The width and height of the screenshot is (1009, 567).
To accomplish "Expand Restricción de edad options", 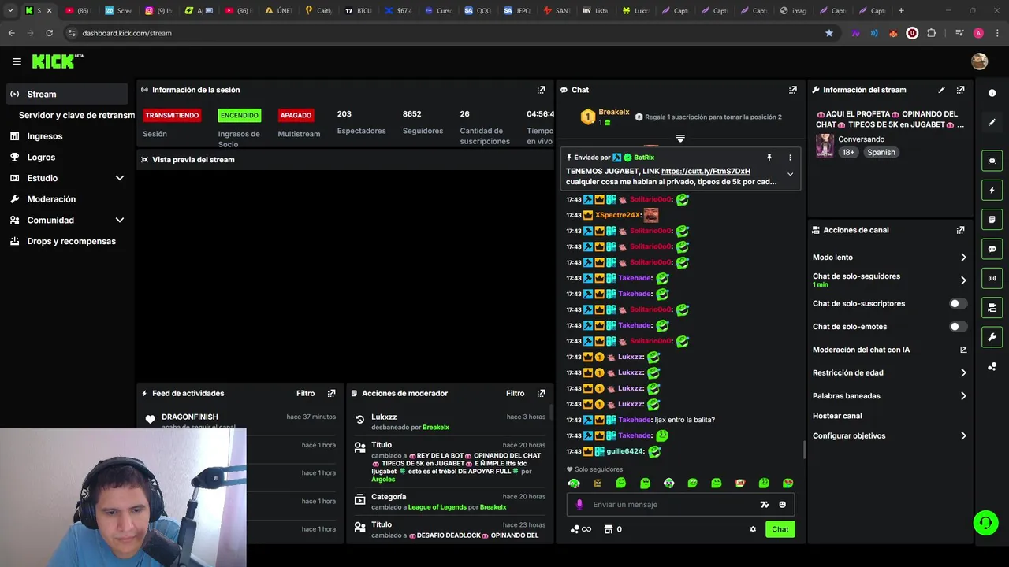I will [962, 372].
